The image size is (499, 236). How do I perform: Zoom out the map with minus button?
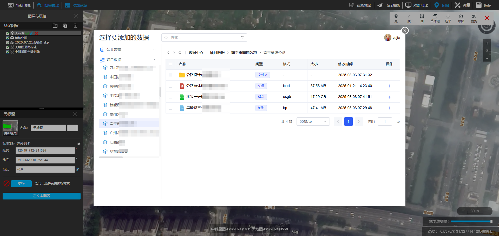[x=487, y=59]
